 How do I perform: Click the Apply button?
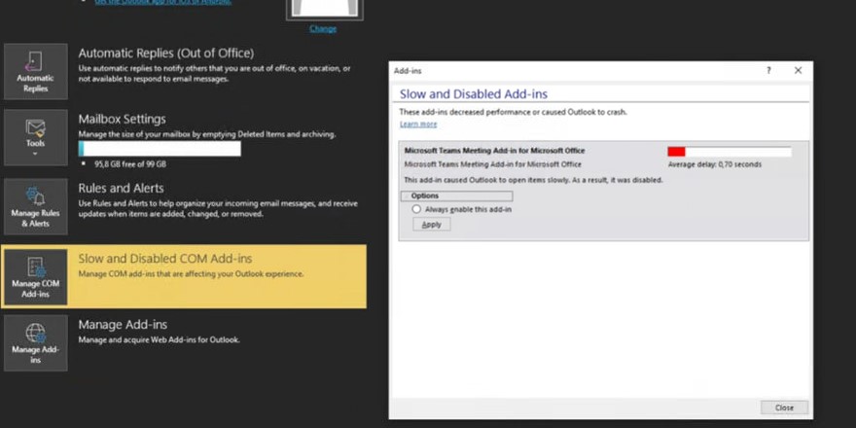tap(431, 225)
